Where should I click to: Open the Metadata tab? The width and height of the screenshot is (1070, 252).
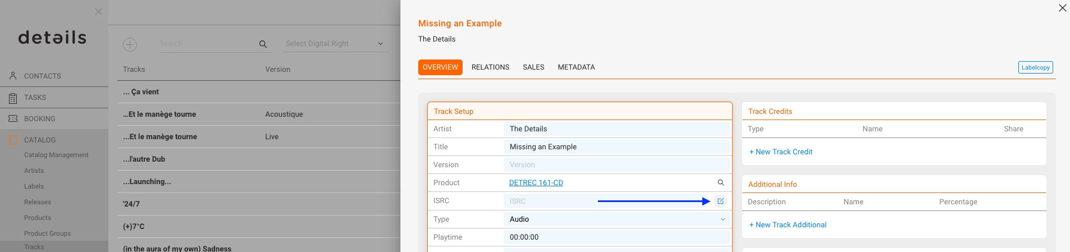(576, 67)
